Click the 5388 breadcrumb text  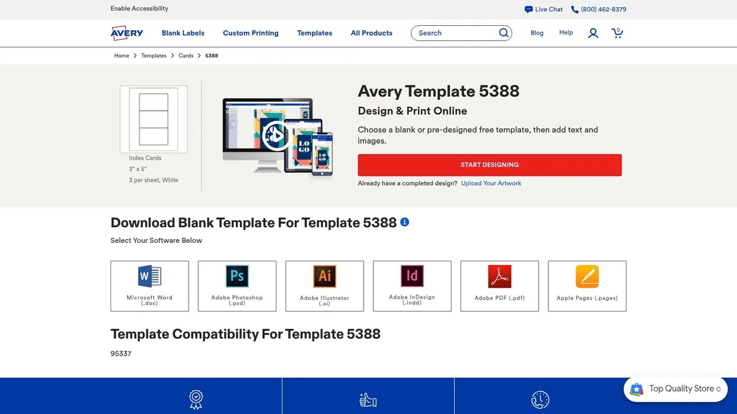212,56
